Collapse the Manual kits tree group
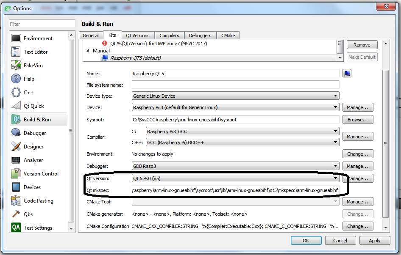This screenshot has width=401, height=255. click(x=88, y=51)
